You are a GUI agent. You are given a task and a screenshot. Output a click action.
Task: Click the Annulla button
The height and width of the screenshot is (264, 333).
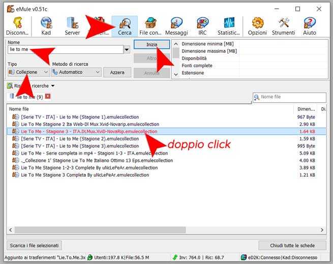(152, 73)
